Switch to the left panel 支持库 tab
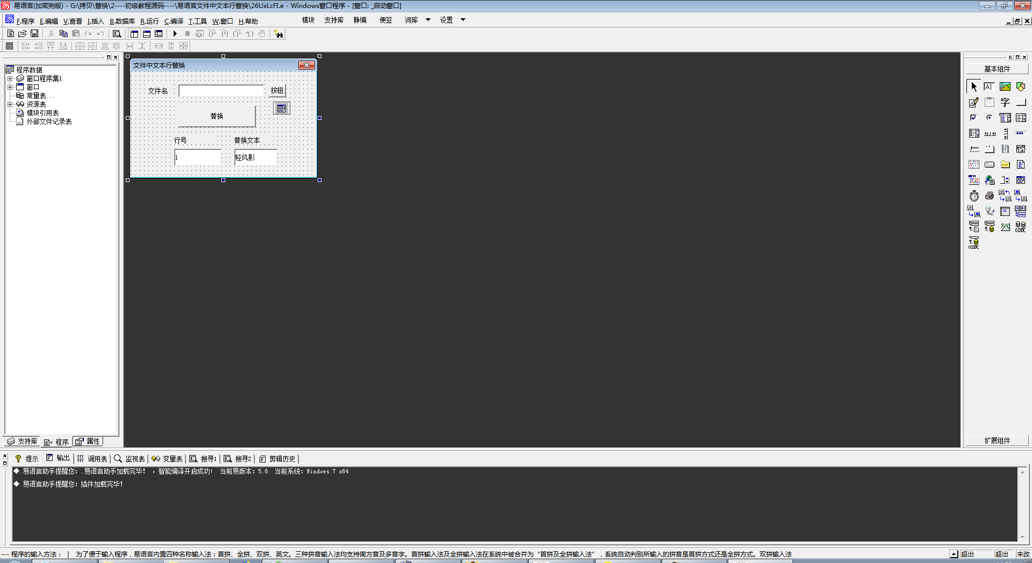 point(22,442)
